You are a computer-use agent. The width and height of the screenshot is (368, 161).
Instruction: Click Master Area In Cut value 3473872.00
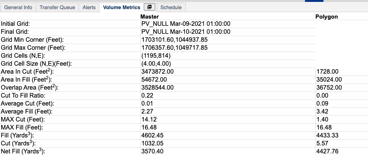point(157,72)
